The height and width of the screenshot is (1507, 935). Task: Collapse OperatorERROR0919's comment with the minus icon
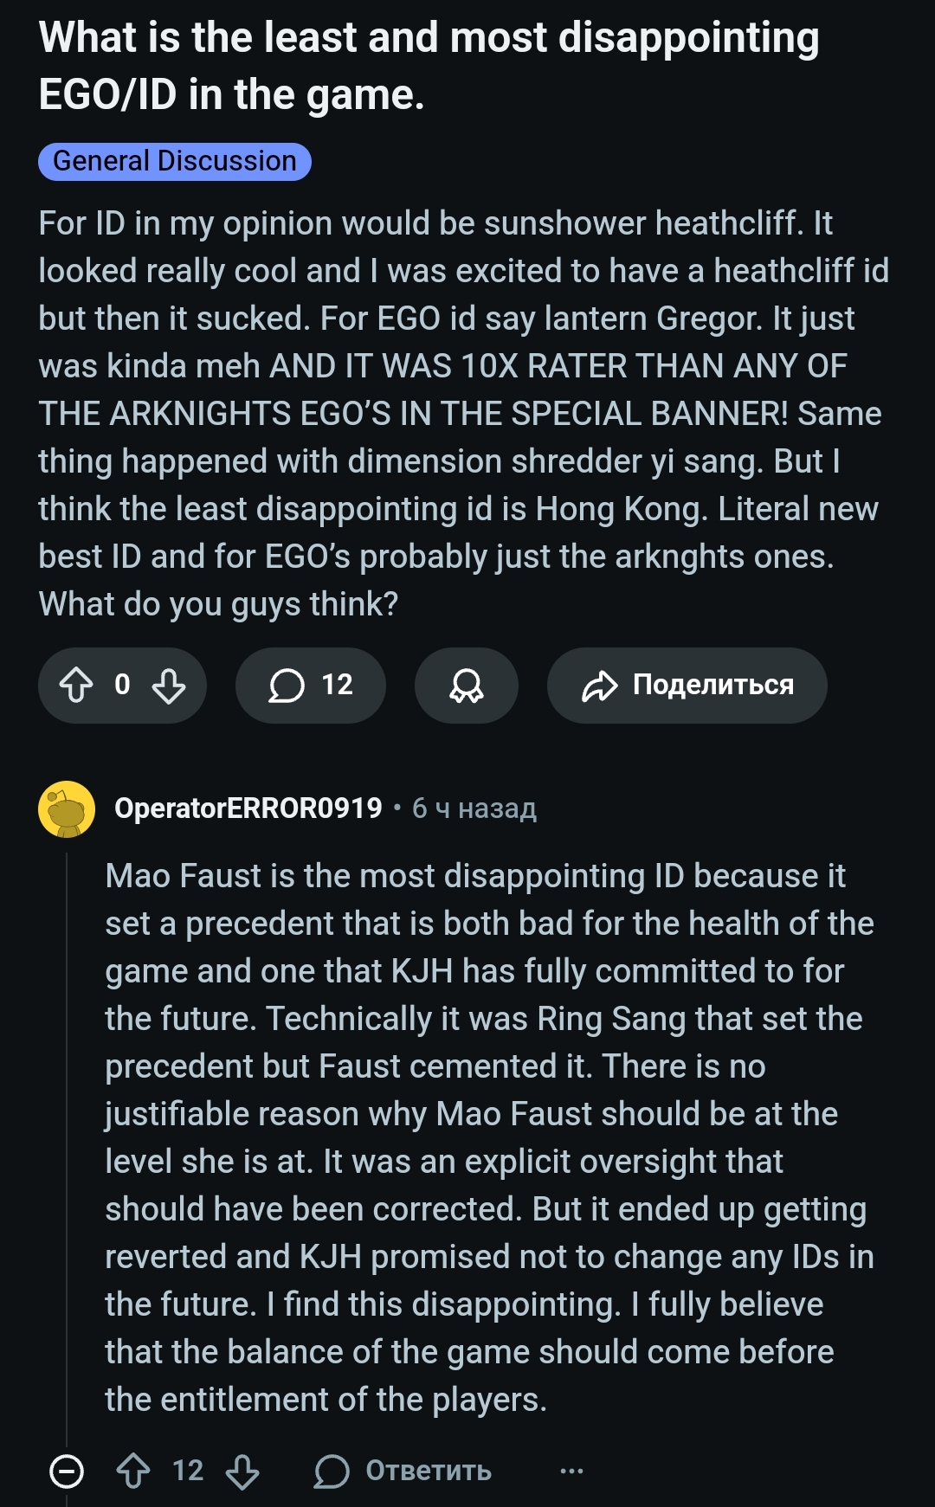(67, 1471)
